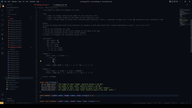Click the code minimap overview

[185, 17]
